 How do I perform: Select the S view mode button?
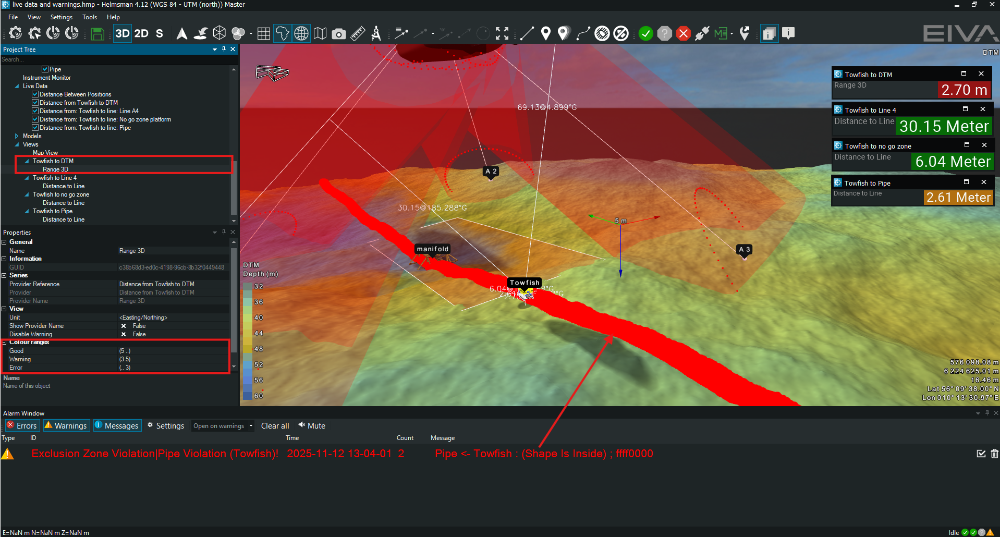coord(160,34)
